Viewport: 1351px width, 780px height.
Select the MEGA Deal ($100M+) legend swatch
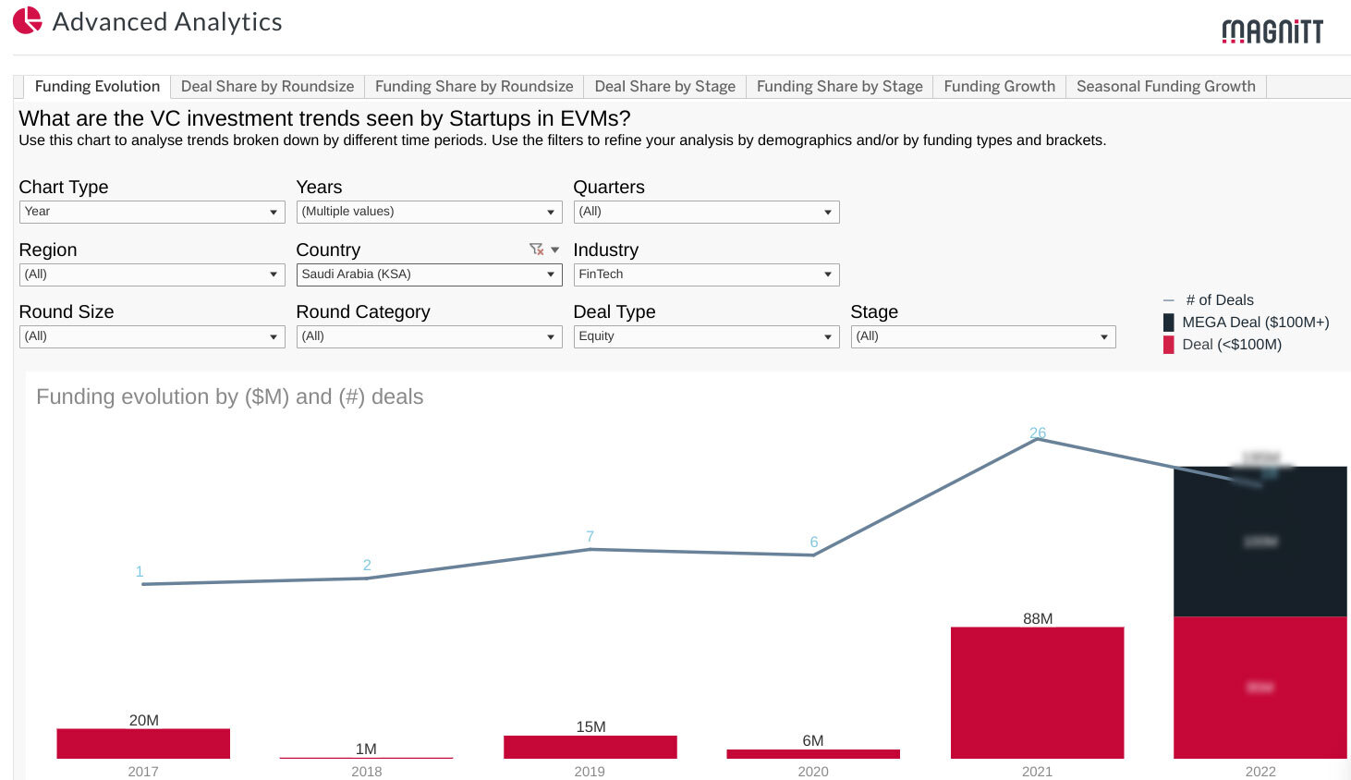pyautogui.click(x=1167, y=322)
